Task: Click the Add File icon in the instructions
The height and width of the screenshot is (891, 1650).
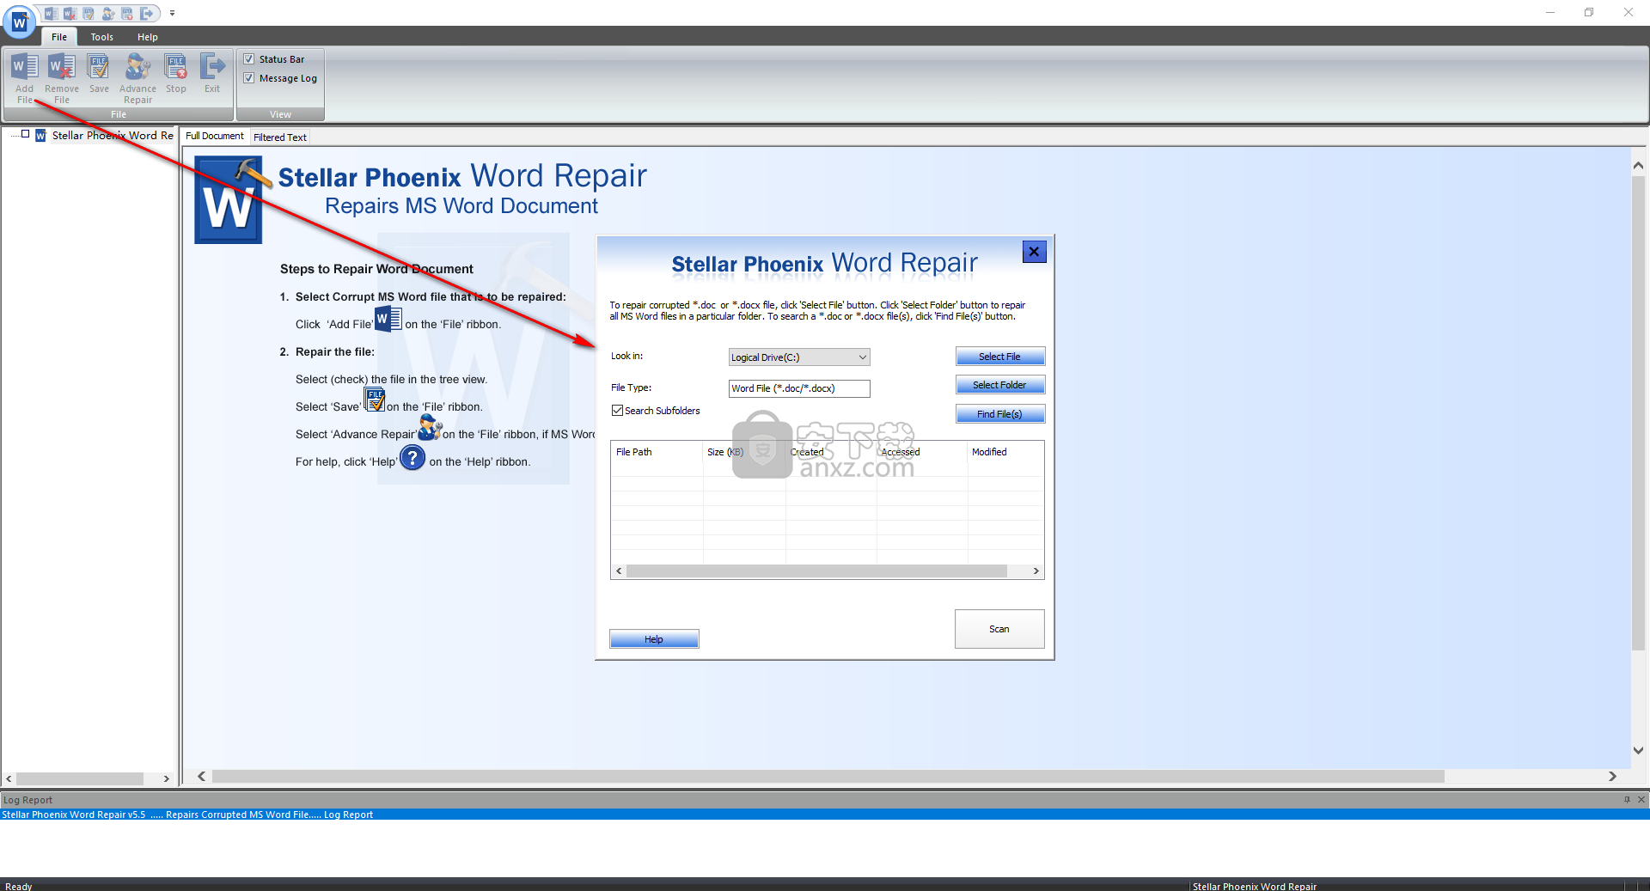Action: tap(388, 319)
